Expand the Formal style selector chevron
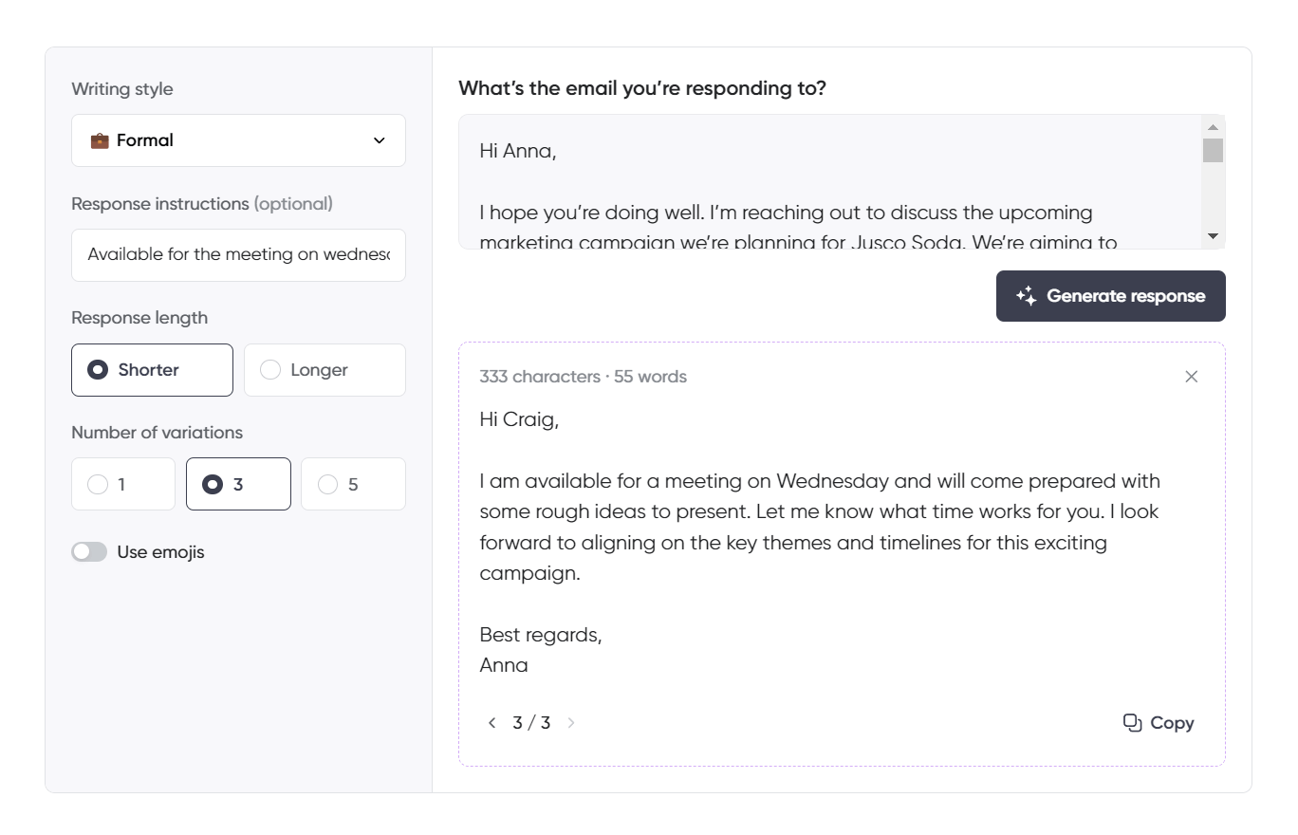 click(x=379, y=139)
